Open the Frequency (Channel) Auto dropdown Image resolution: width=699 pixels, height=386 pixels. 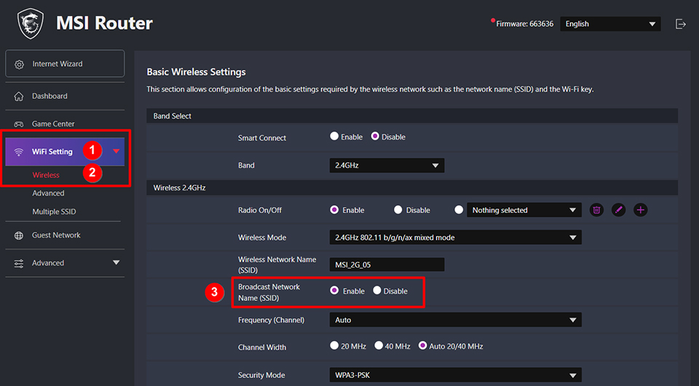pyautogui.click(x=455, y=320)
